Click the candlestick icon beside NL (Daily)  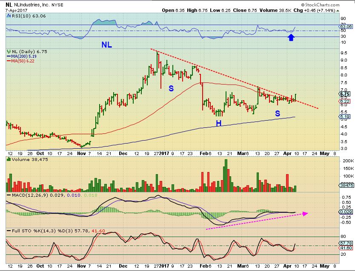pyautogui.click(x=9, y=51)
